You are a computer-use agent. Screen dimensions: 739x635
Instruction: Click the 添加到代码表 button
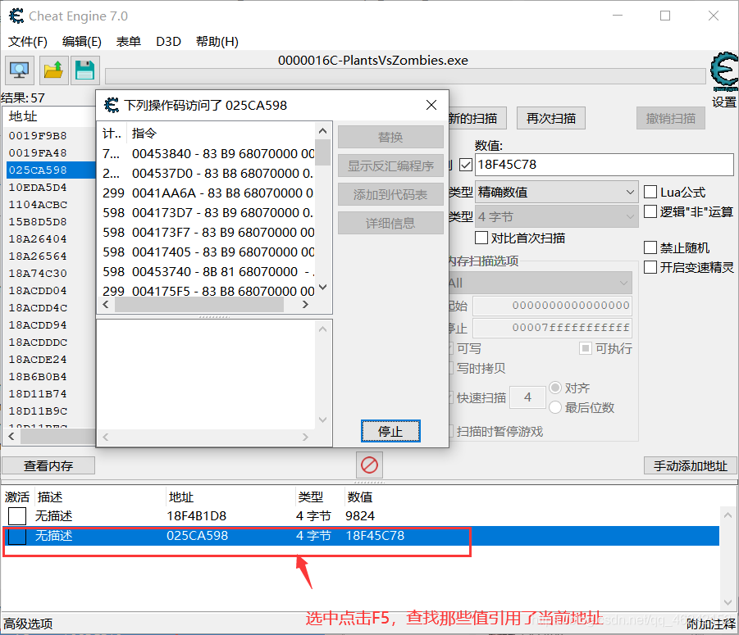(390, 194)
